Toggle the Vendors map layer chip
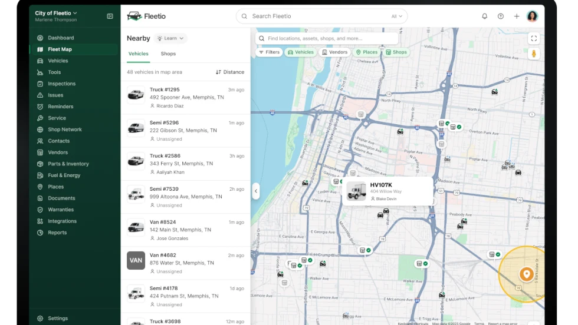 (x=335, y=52)
